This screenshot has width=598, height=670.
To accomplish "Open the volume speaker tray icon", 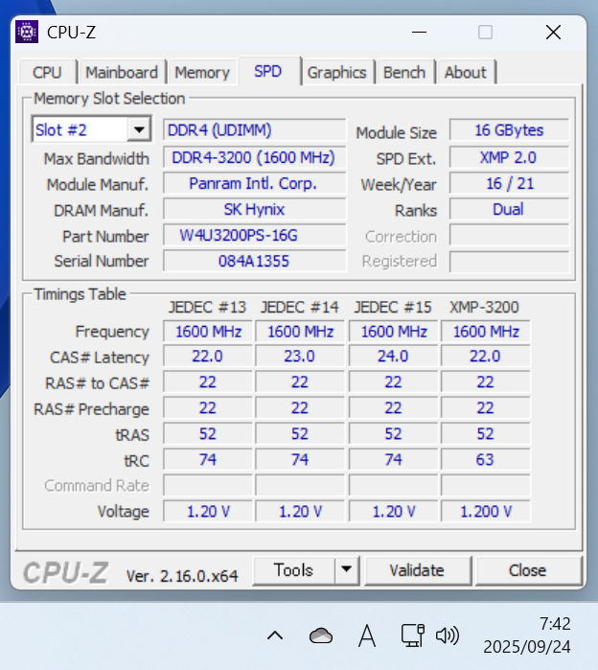I will coord(448,635).
